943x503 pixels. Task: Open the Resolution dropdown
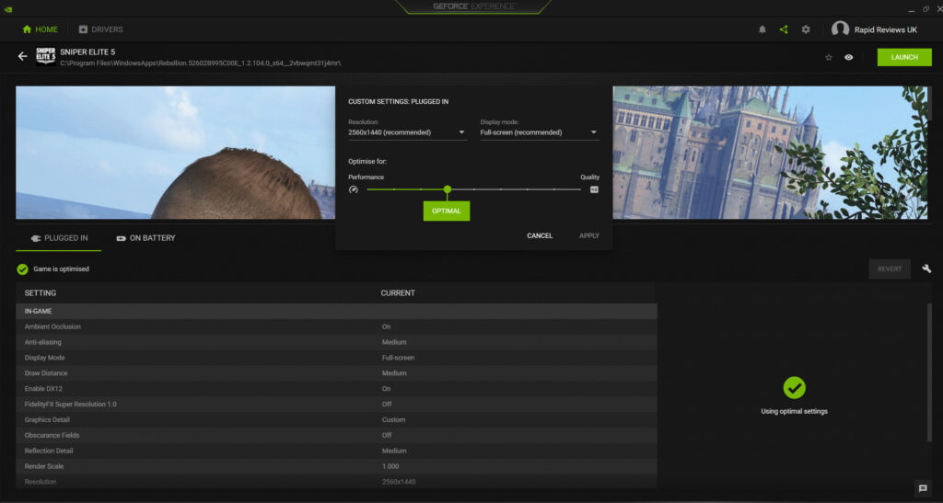(x=407, y=132)
